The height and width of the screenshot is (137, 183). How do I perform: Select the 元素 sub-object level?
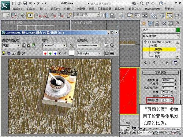[157, 53]
